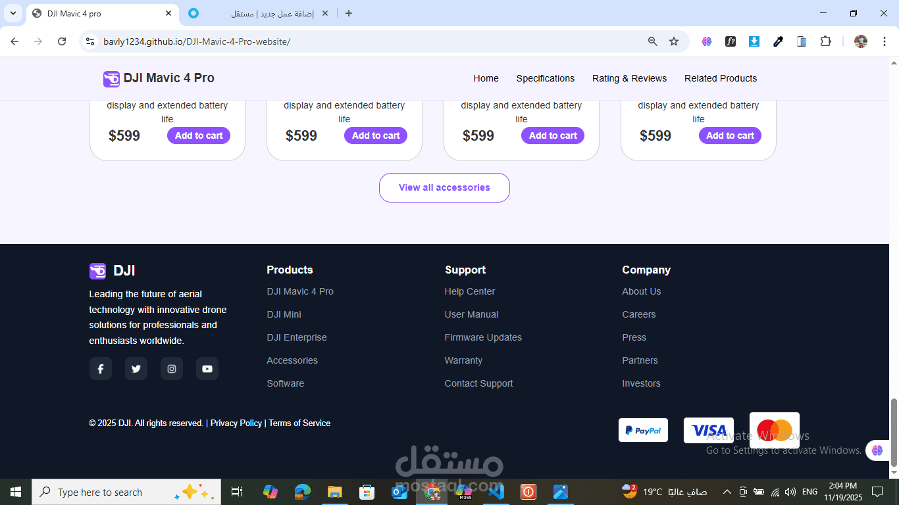
Task: Open the Contact Support link
Action: [x=478, y=383]
